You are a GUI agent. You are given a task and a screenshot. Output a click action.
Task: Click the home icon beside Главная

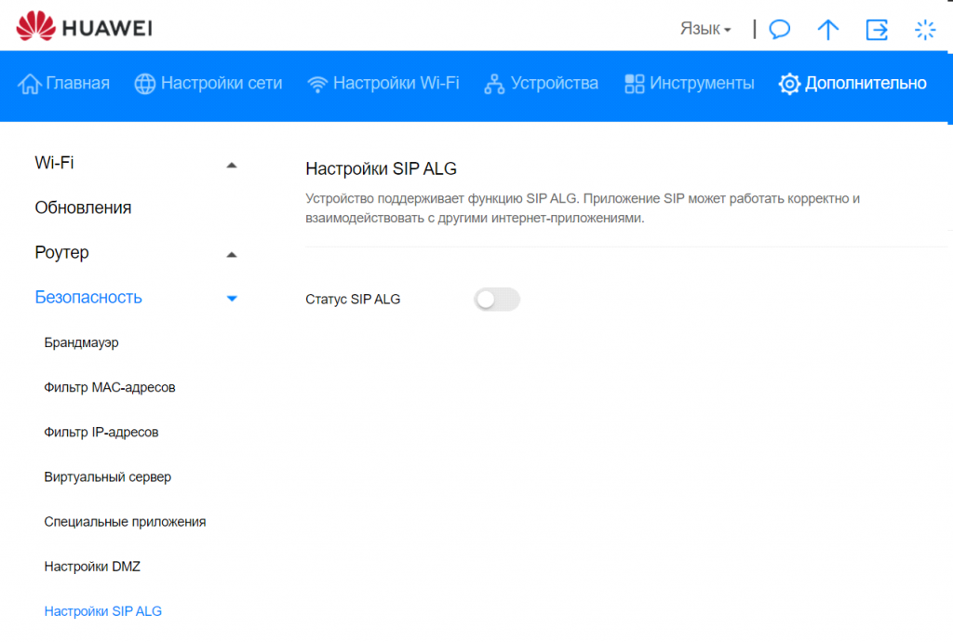click(30, 84)
